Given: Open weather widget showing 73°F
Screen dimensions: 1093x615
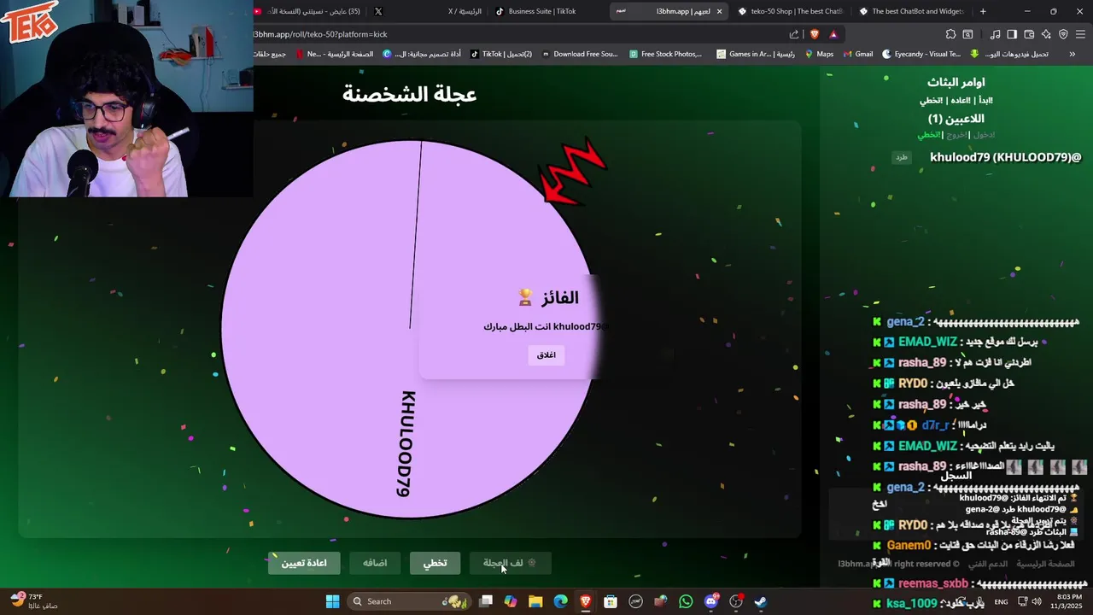Looking at the screenshot, I should click(34, 601).
